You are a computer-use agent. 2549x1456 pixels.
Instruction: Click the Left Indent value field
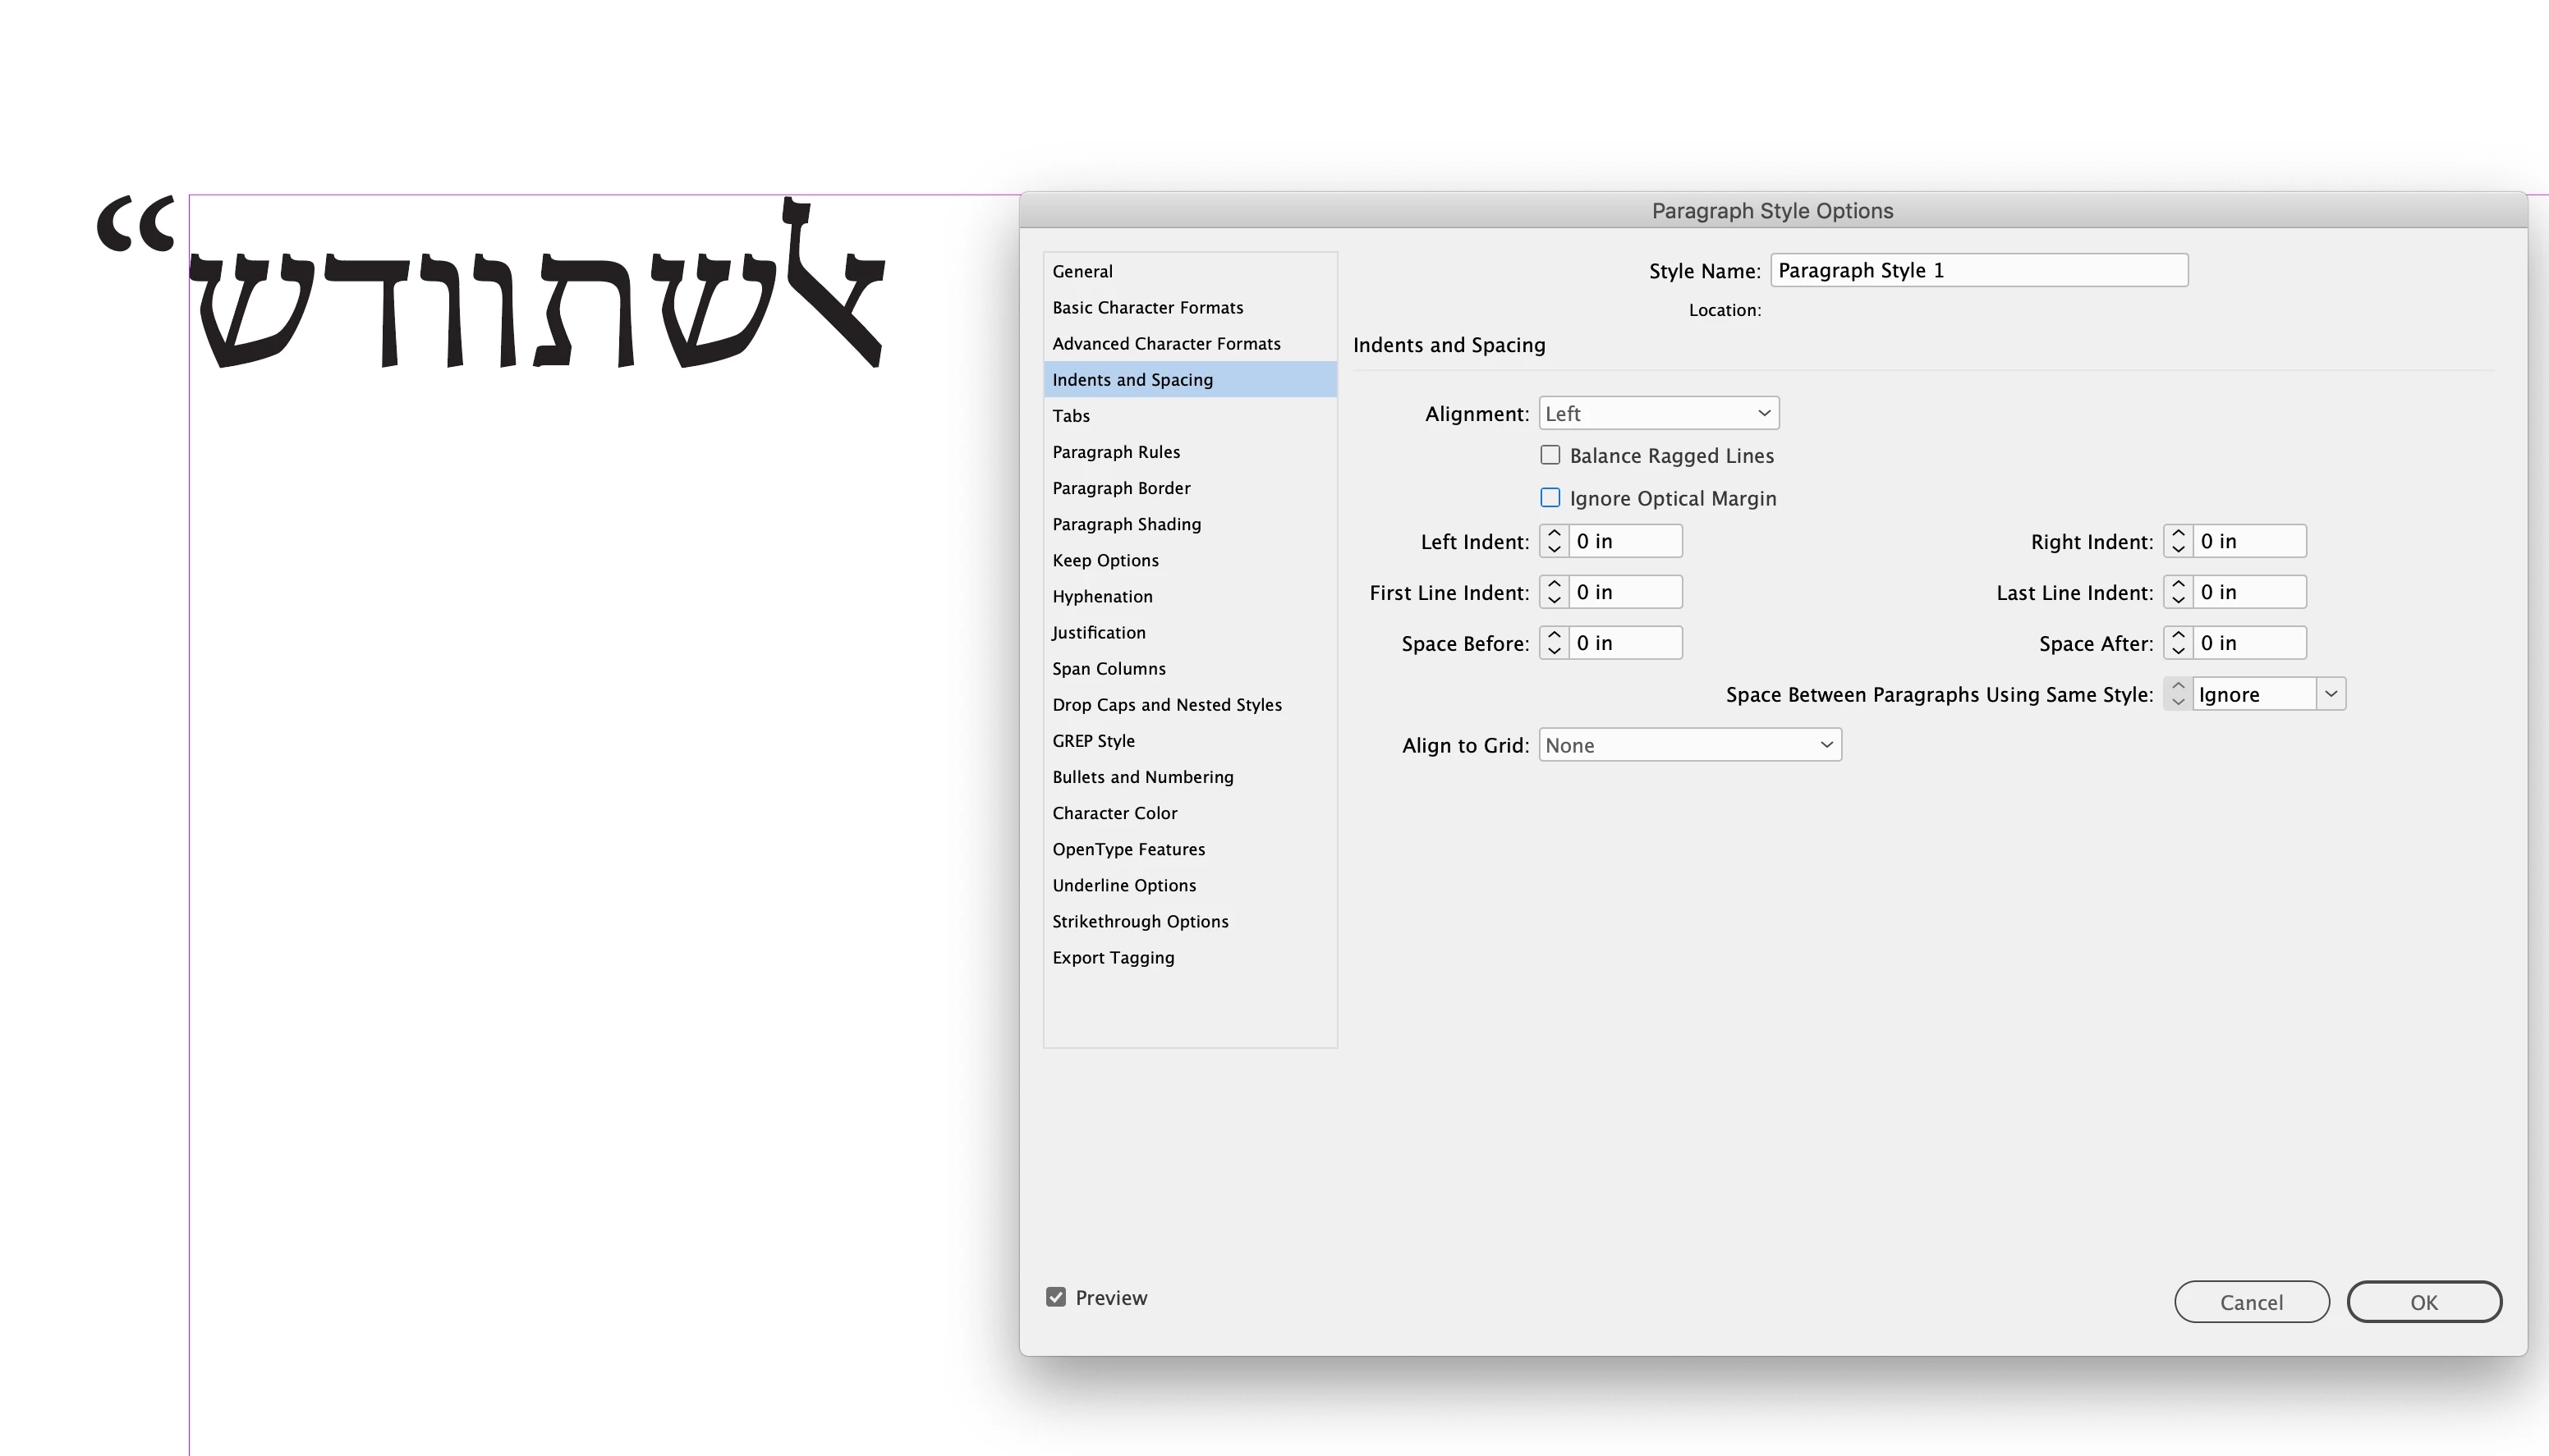pos(1624,541)
